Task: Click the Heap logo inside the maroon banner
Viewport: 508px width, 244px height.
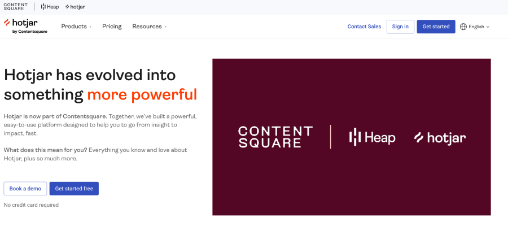Action: pos(372,137)
